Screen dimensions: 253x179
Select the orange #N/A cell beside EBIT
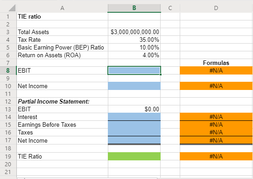[x=216, y=70]
